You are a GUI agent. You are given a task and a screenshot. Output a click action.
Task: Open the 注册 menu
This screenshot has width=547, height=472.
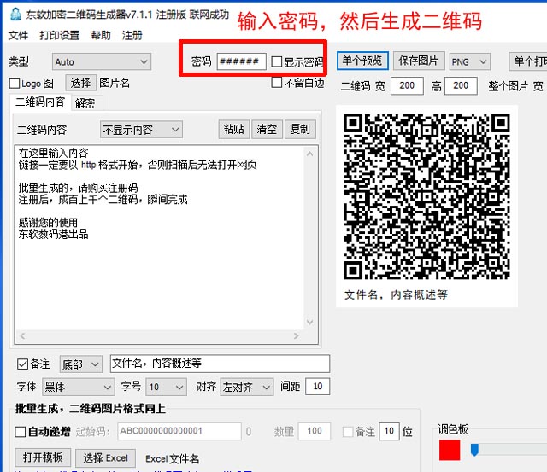(x=132, y=35)
